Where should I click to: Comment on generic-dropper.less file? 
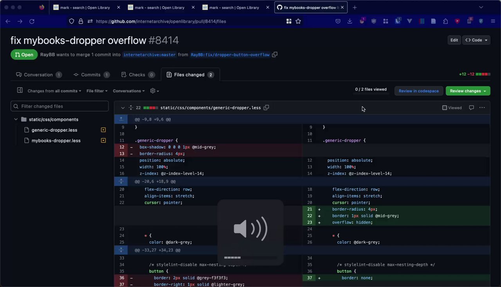(x=471, y=108)
